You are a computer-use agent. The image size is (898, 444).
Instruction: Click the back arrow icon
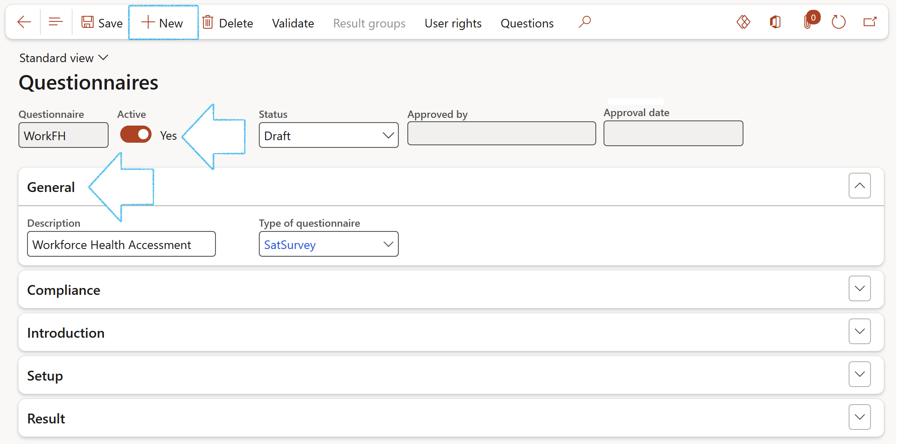pyautogui.click(x=24, y=22)
